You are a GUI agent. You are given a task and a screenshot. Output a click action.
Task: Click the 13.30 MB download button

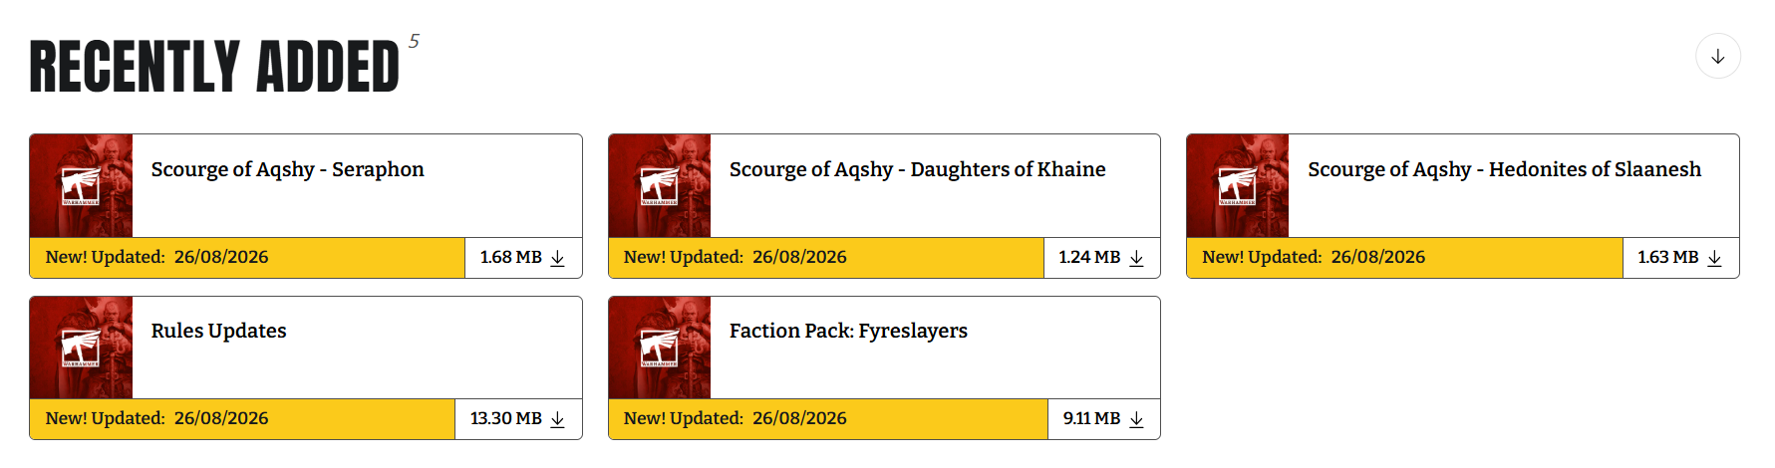[518, 419]
